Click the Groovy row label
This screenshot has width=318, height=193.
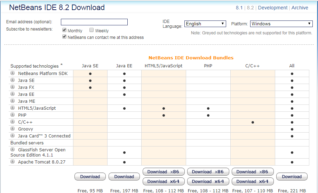pyautogui.click(x=25, y=129)
